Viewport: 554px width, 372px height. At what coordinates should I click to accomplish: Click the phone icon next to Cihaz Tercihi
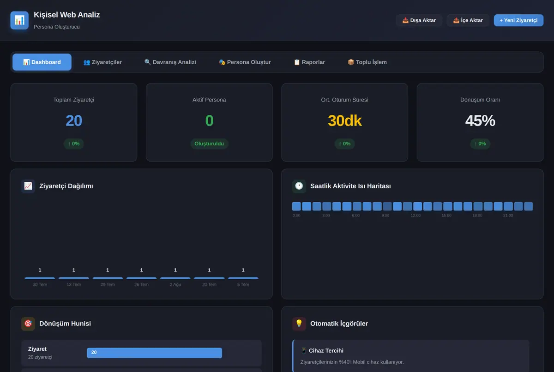304,351
